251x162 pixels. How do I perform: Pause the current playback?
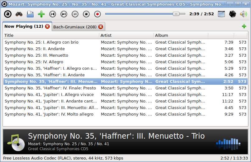coord(75,14)
